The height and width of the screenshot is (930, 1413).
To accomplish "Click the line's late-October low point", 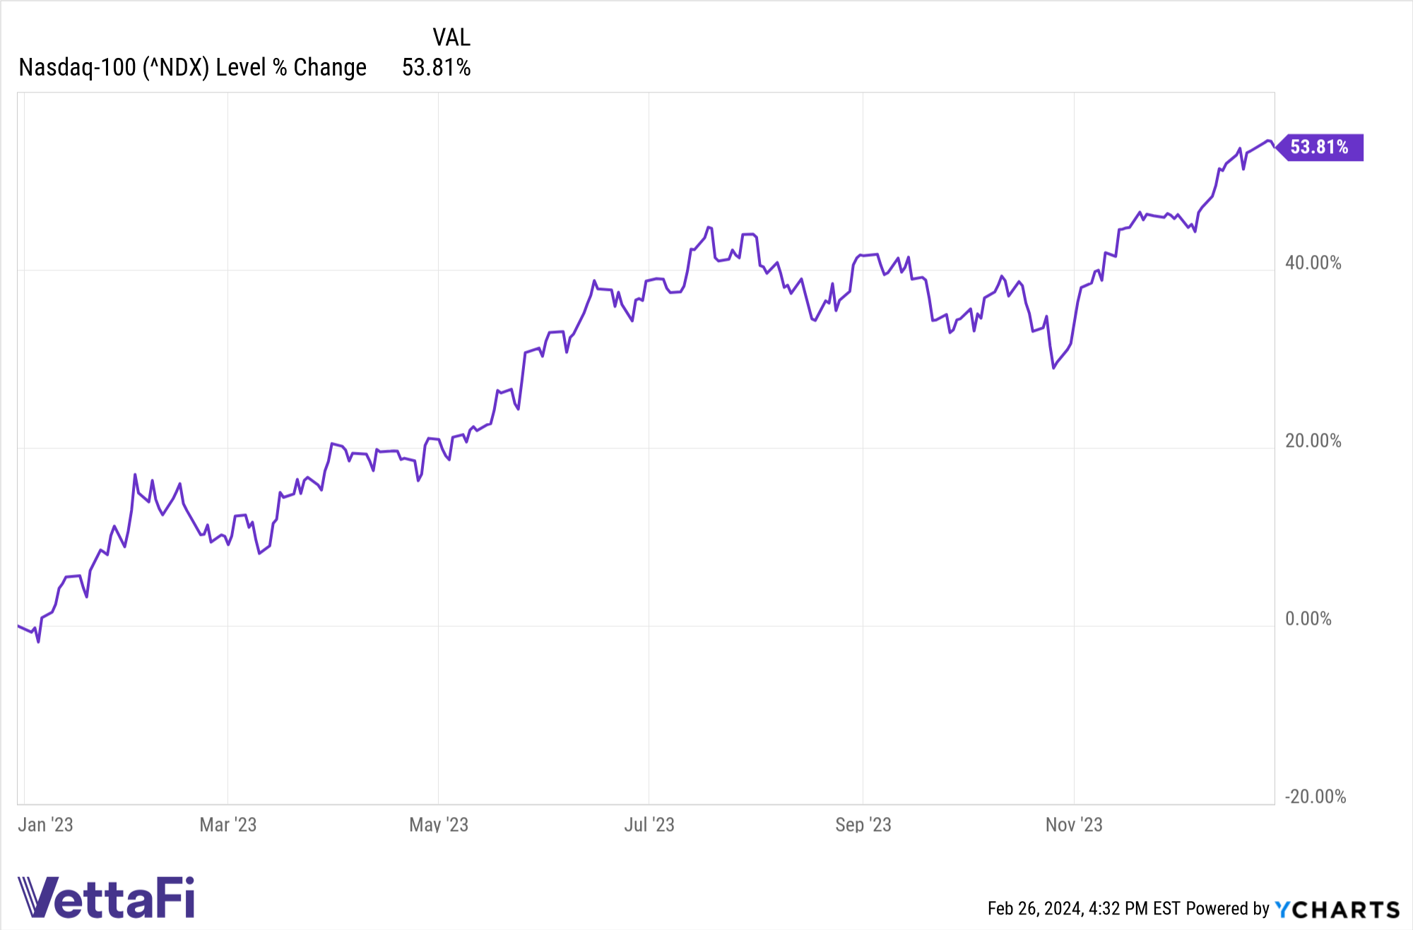I will 1053,368.
